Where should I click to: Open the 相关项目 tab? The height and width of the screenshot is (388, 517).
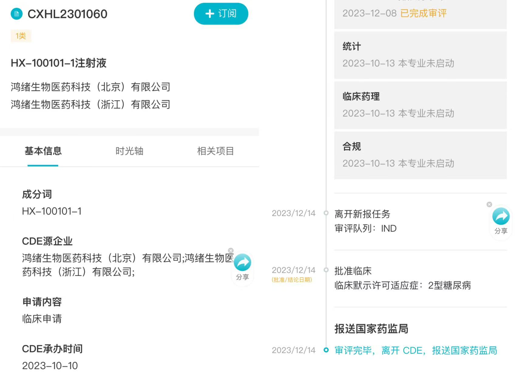tap(215, 151)
